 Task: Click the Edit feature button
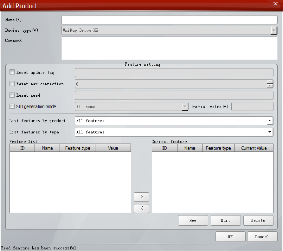[x=226, y=220]
